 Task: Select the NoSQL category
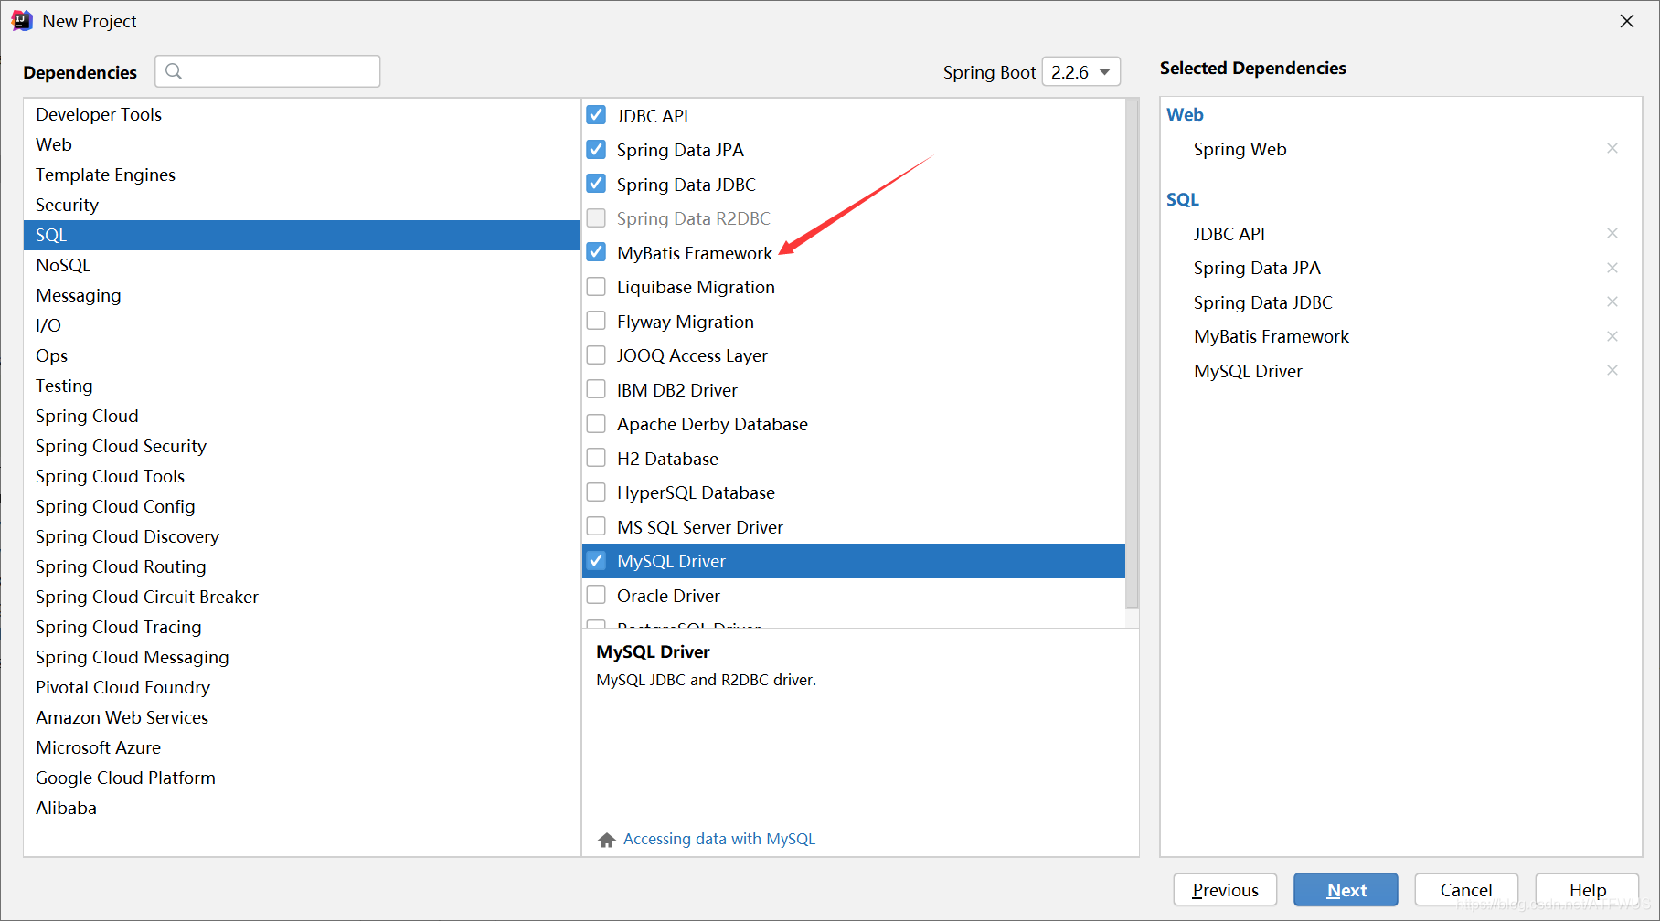point(302,265)
